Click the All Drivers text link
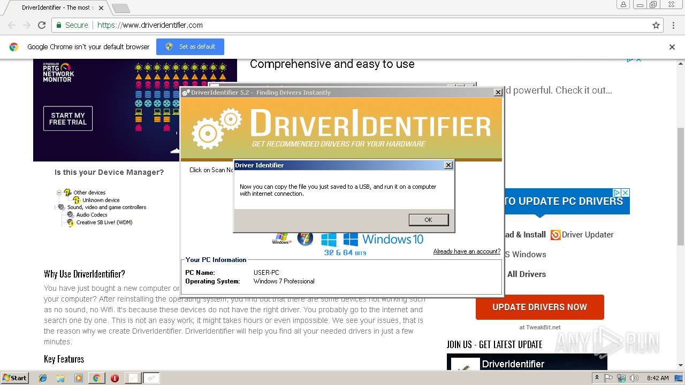Image resolution: width=685 pixels, height=385 pixels. click(527, 274)
